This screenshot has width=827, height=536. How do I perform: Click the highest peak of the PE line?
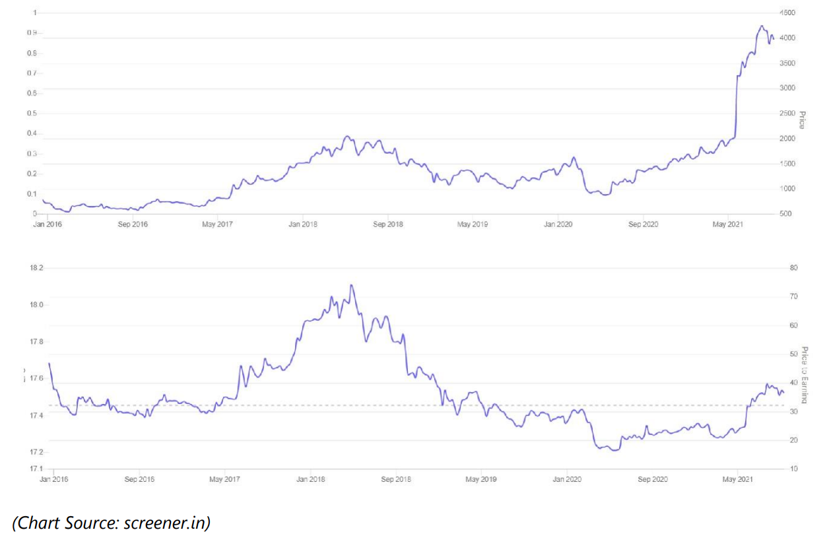pos(351,285)
